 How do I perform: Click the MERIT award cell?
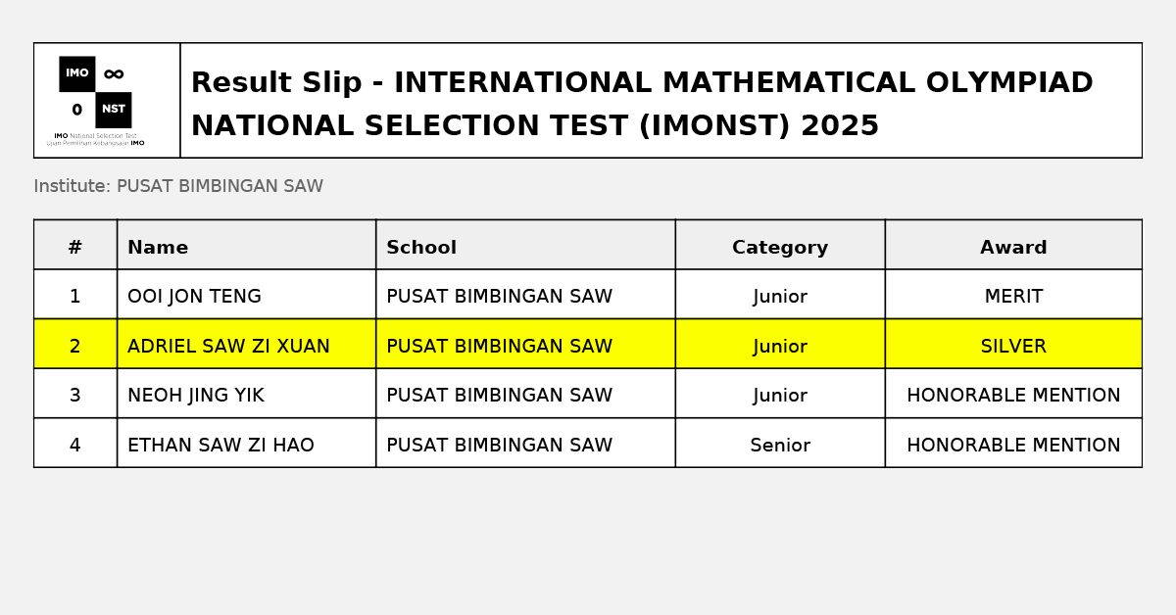(x=1013, y=297)
